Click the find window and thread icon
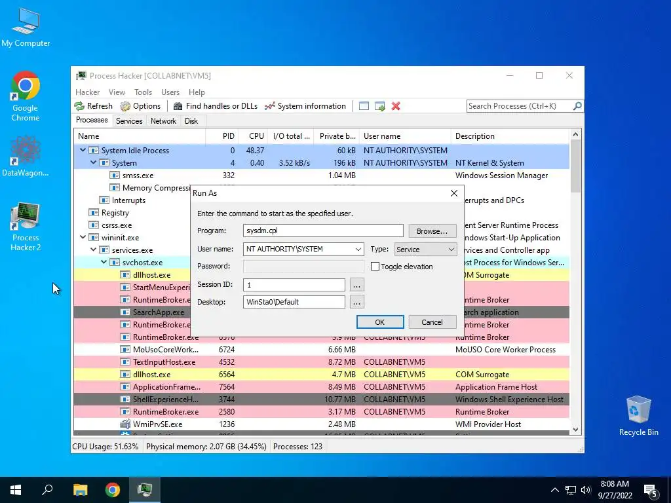This screenshot has width=671, height=503. coord(379,106)
